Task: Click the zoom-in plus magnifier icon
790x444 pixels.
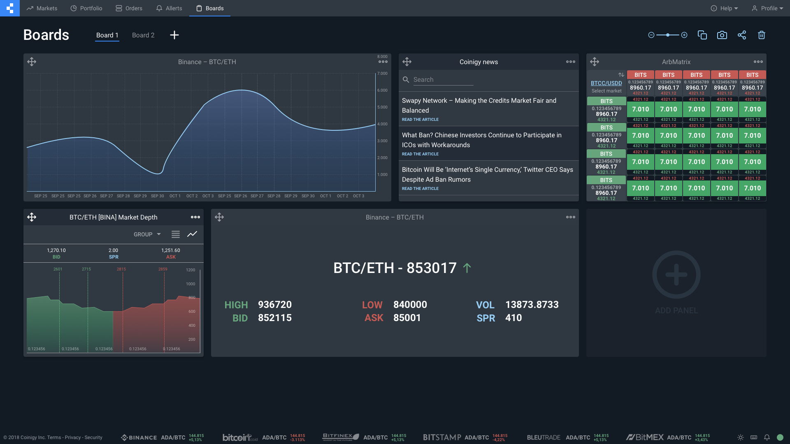Action: 684,35
